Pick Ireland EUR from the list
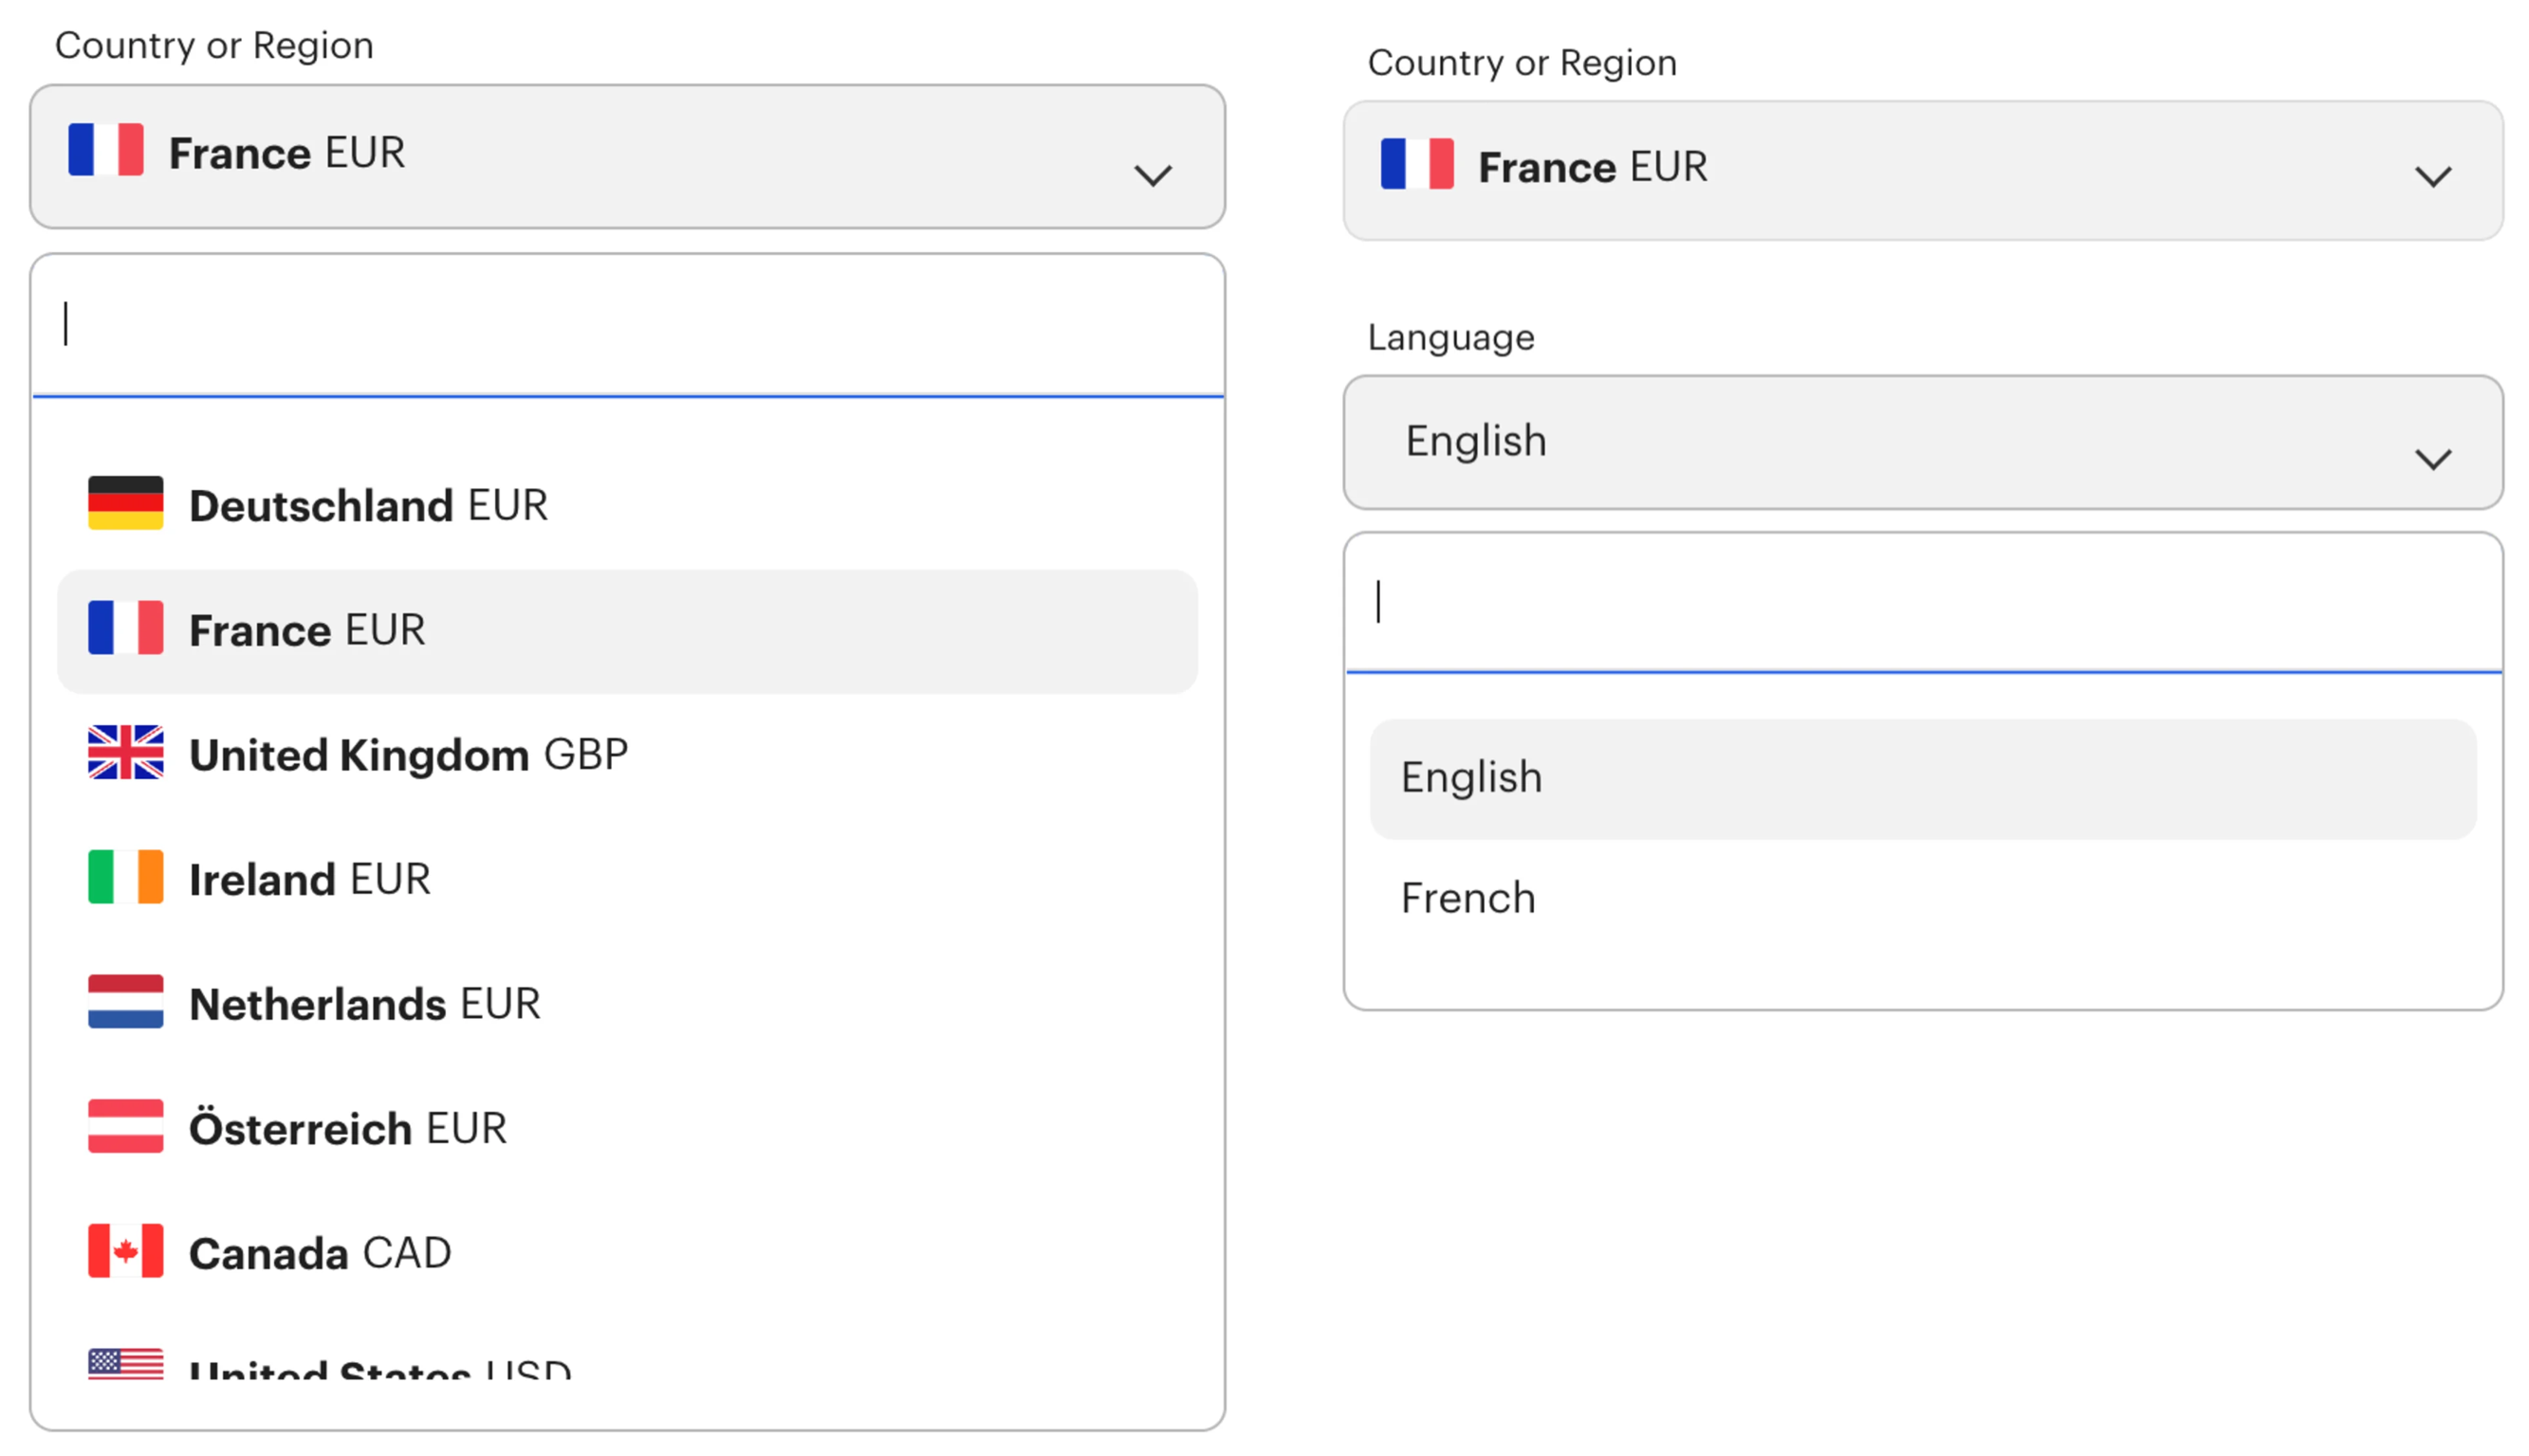2529x1456 pixels. point(309,879)
